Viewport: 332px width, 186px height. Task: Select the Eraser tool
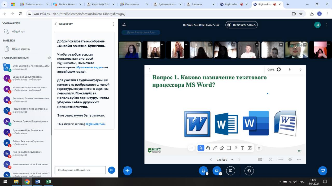pyautogui.click(x=222, y=148)
